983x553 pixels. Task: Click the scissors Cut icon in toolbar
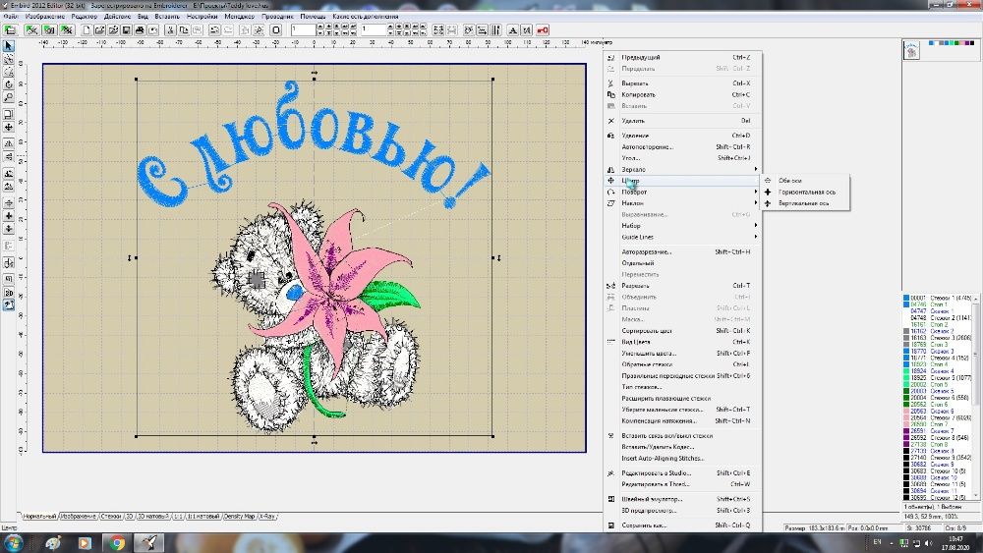click(x=170, y=29)
